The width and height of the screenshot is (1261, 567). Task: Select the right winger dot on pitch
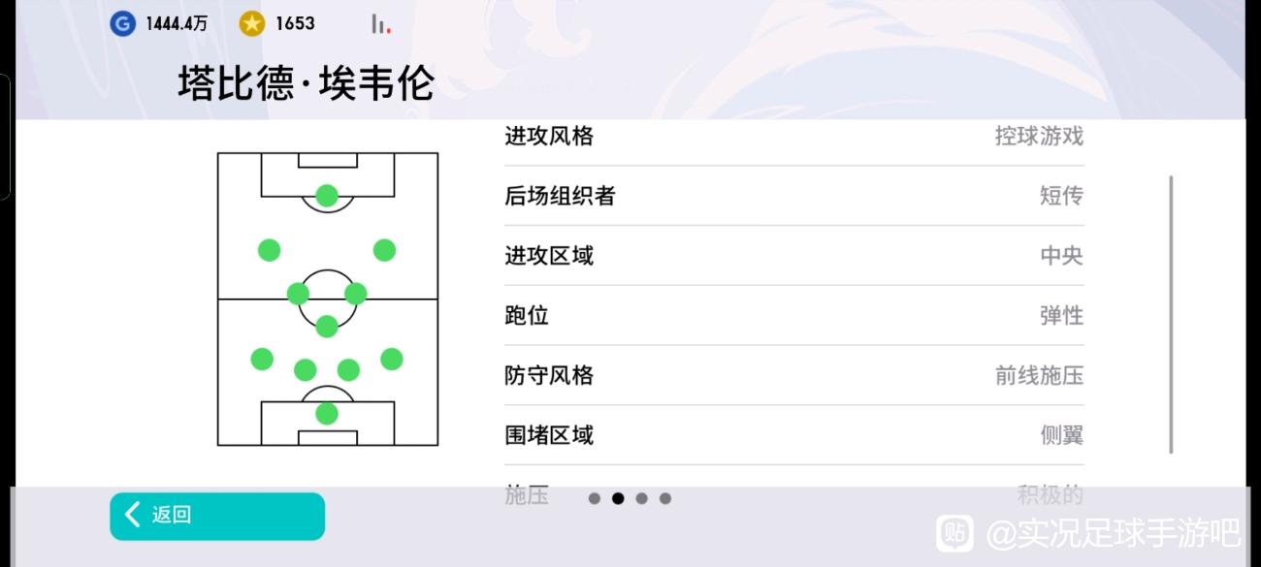tap(384, 250)
